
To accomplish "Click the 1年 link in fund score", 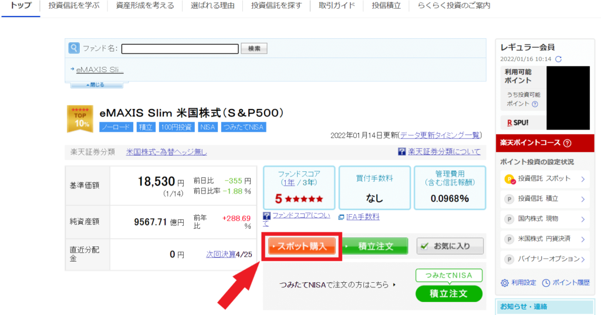I will tap(289, 183).
